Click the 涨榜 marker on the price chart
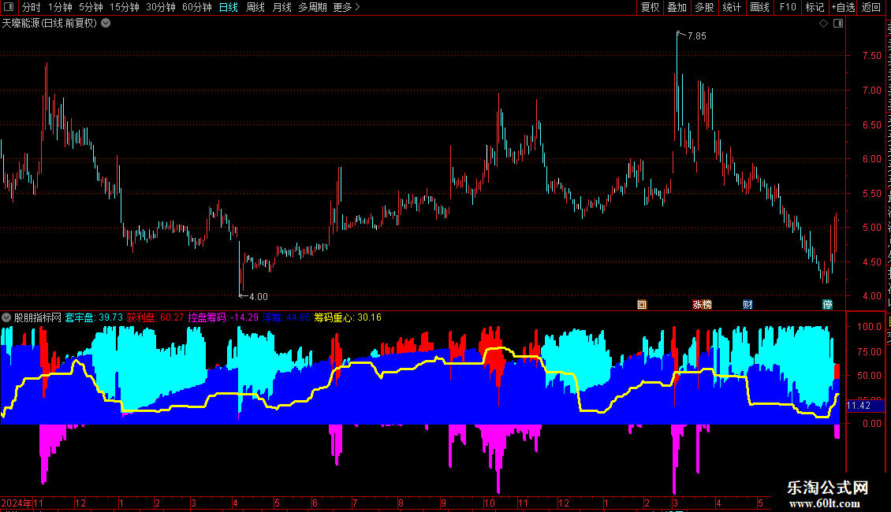Image resolution: width=891 pixels, height=512 pixels. 702,305
